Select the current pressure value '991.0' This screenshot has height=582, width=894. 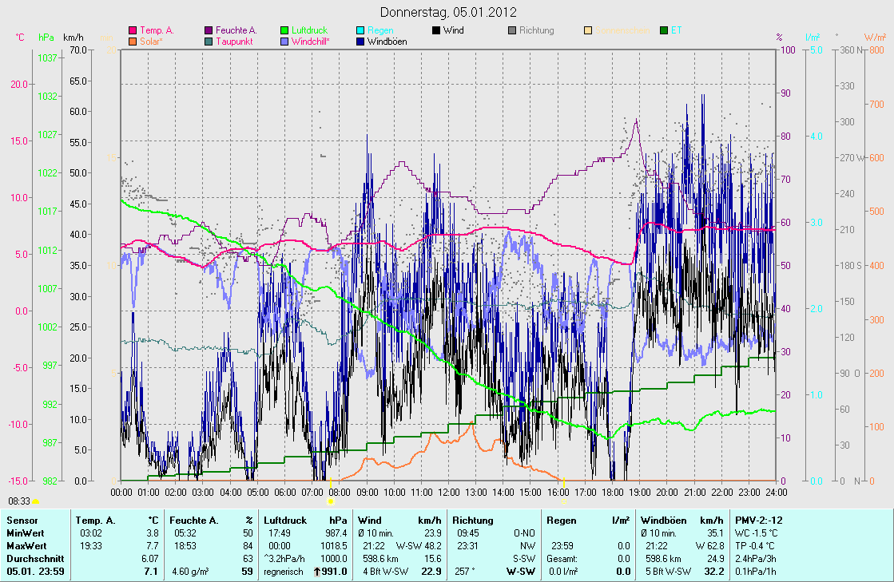tap(334, 572)
